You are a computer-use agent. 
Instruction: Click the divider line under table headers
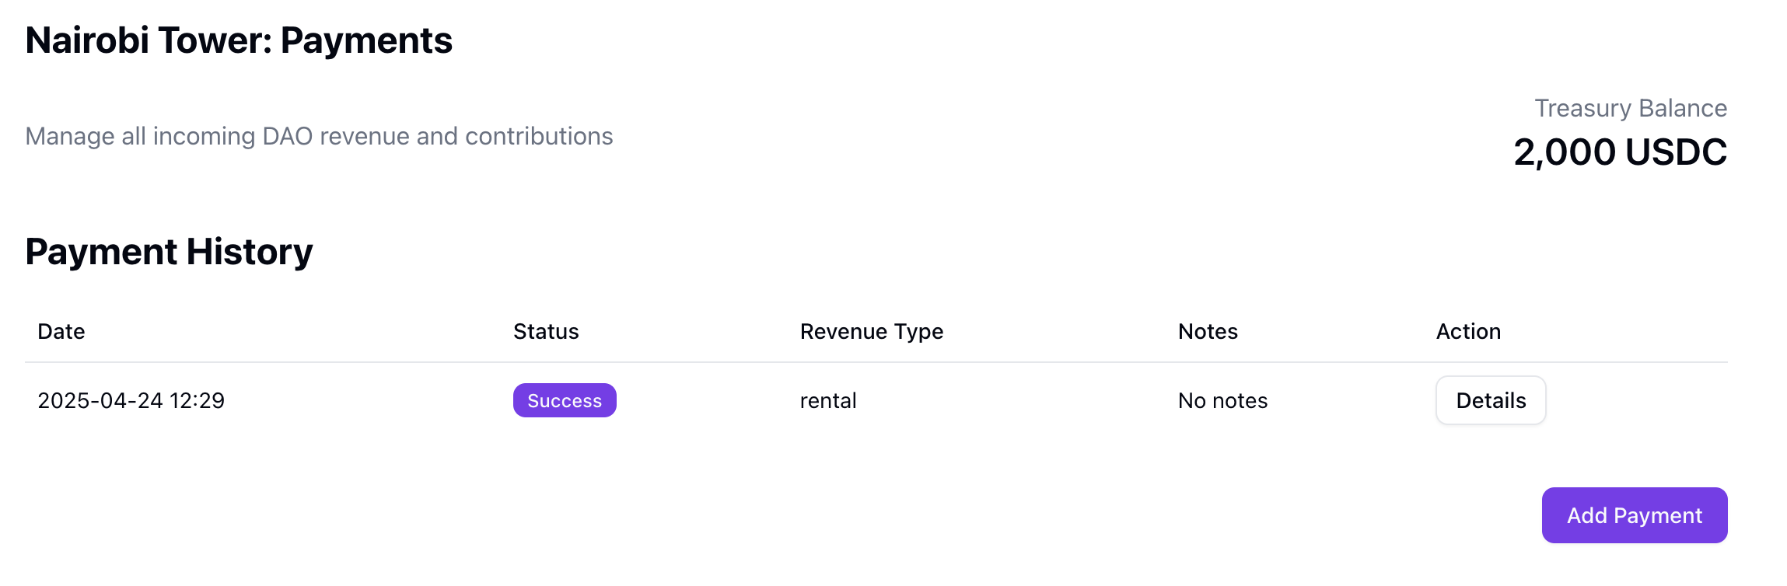tap(876, 362)
